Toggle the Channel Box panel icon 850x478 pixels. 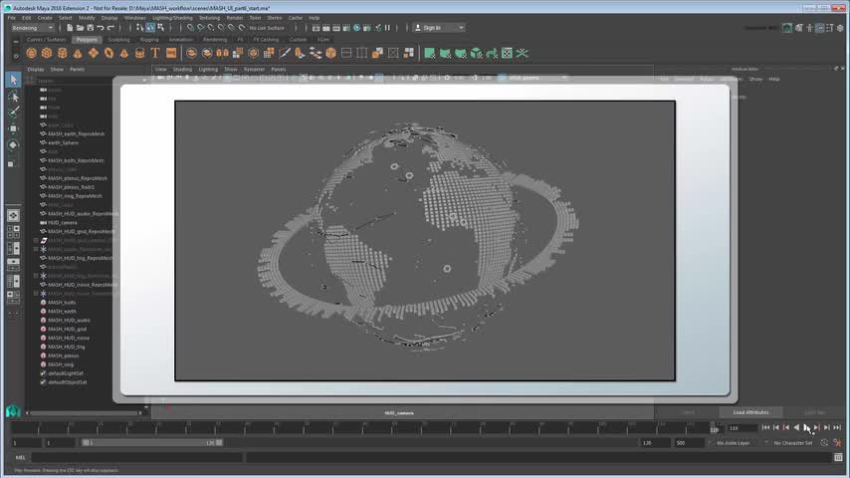click(840, 28)
